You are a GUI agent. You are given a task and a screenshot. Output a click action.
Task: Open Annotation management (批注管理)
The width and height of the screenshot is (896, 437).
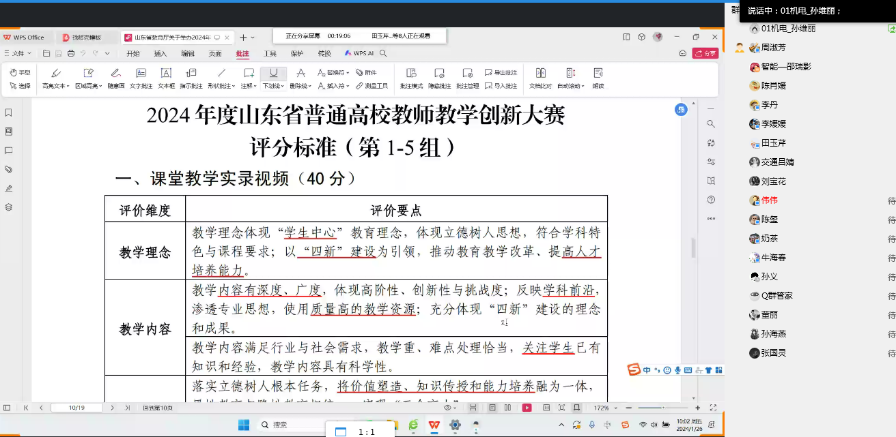[467, 78]
